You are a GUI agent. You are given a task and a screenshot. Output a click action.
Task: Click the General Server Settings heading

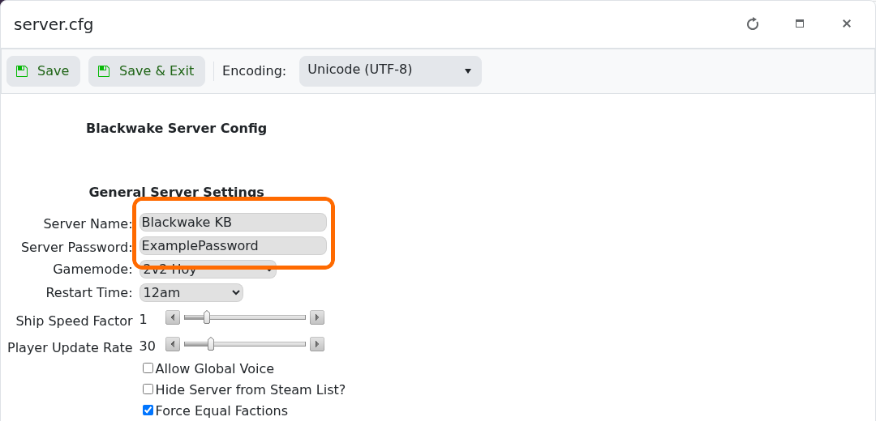pos(177,193)
